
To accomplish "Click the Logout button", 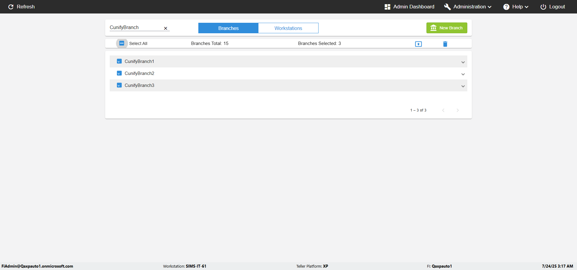I will click(553, 7).
